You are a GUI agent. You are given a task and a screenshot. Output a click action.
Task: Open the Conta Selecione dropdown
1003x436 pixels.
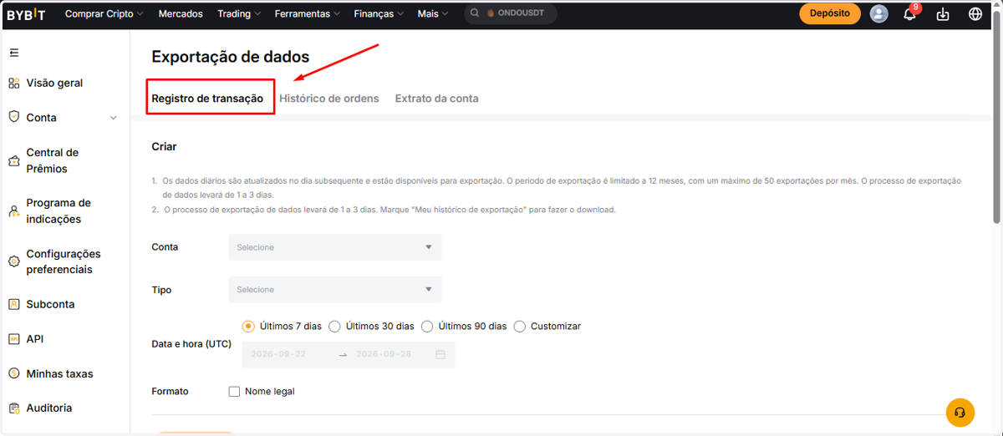335,247
